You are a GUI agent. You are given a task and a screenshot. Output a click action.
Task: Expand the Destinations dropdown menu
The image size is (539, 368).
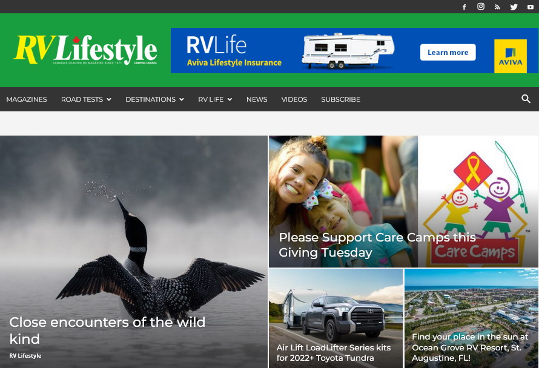(x=154, y=99)
